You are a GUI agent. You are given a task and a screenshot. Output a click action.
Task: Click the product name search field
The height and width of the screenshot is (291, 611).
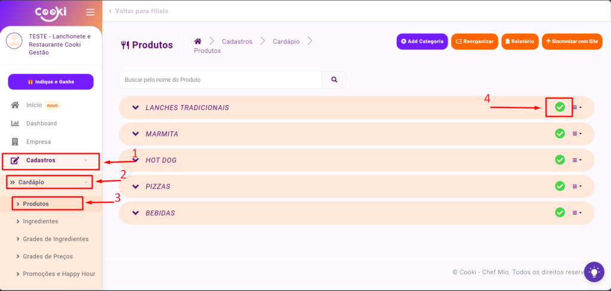point(221,79)
